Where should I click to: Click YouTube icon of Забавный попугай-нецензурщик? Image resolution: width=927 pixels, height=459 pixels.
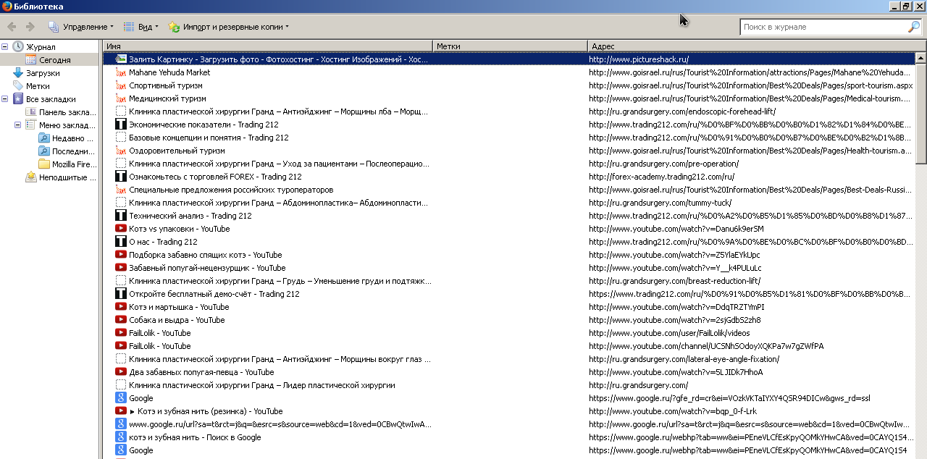click(121, 268)
